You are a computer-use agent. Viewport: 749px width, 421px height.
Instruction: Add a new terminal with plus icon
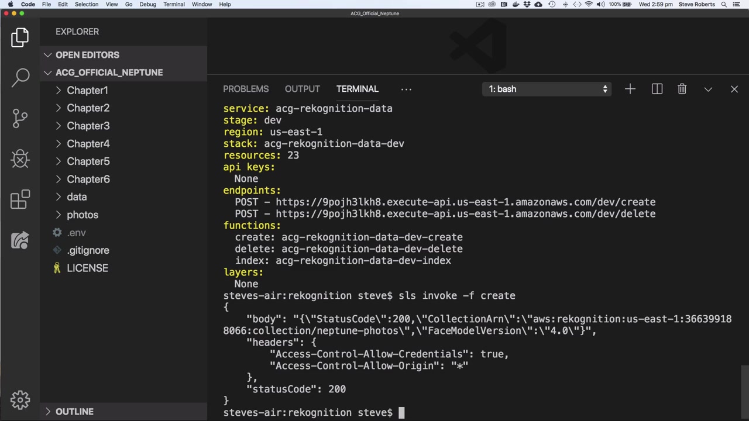click(x=630, y=89)
